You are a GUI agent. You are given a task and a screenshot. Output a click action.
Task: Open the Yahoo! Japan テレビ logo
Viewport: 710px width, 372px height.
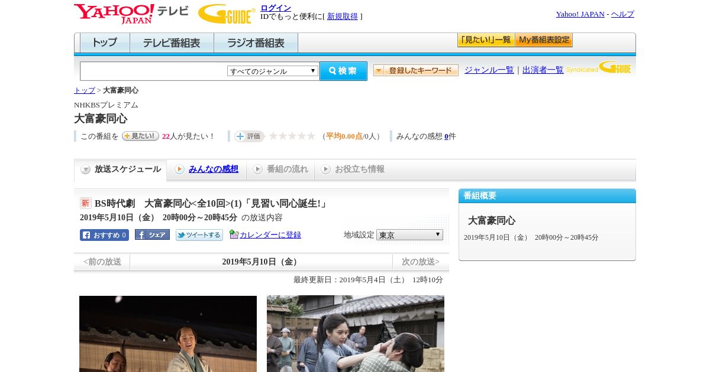click(131, 14)
